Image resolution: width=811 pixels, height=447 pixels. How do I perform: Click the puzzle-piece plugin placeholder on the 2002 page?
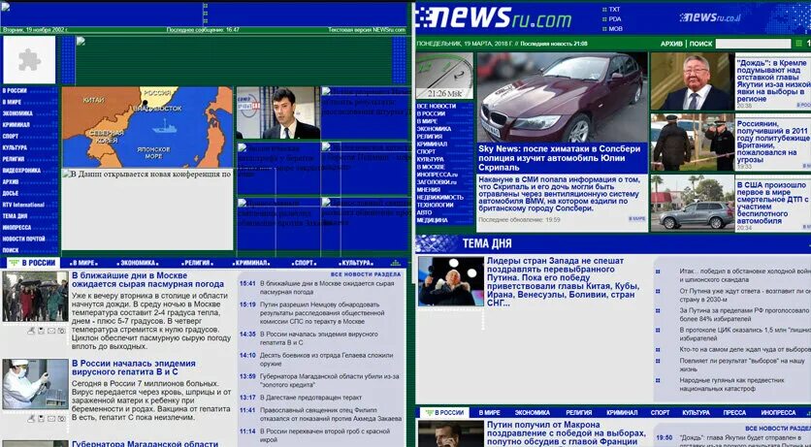click(x=29, y=60)
